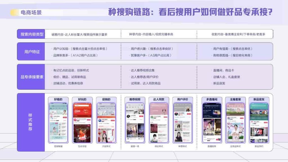Click the 用户特征 purple row header
The image size is (288, 162).
click(31, 52)
